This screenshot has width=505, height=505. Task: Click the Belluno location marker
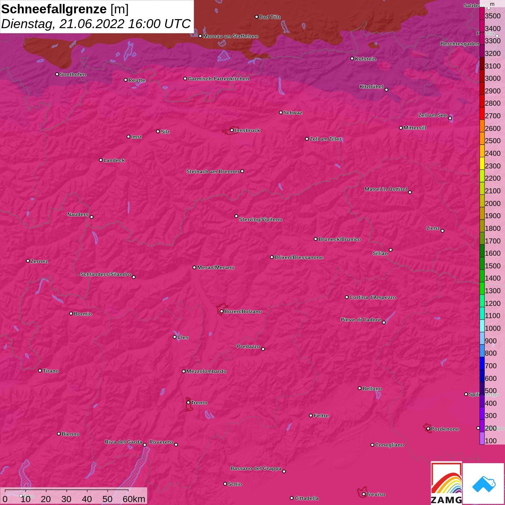(360, 388)
